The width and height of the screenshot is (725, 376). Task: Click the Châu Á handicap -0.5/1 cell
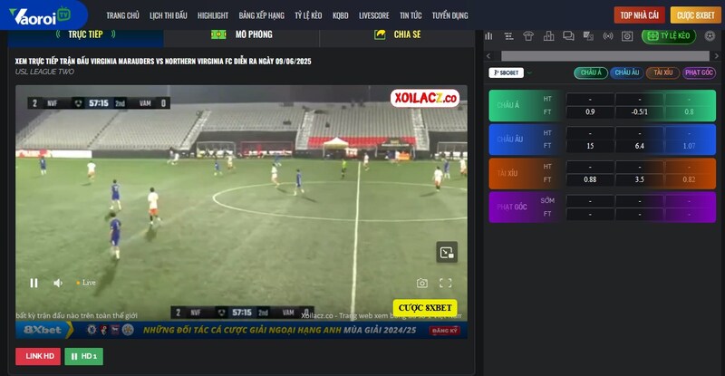640,112
